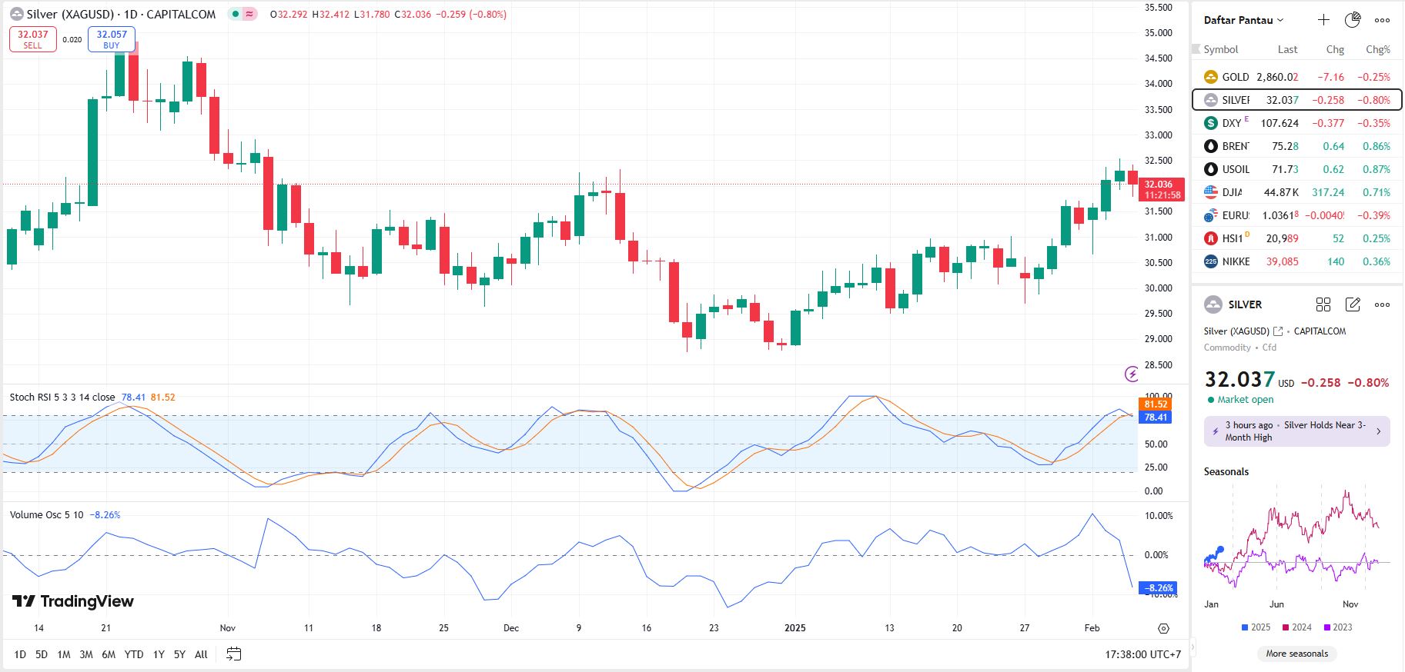The width and height of the screenshot is (1405, 672).
Task: Open the watchlist advanced view pie icon
Action: (1353, 20)
